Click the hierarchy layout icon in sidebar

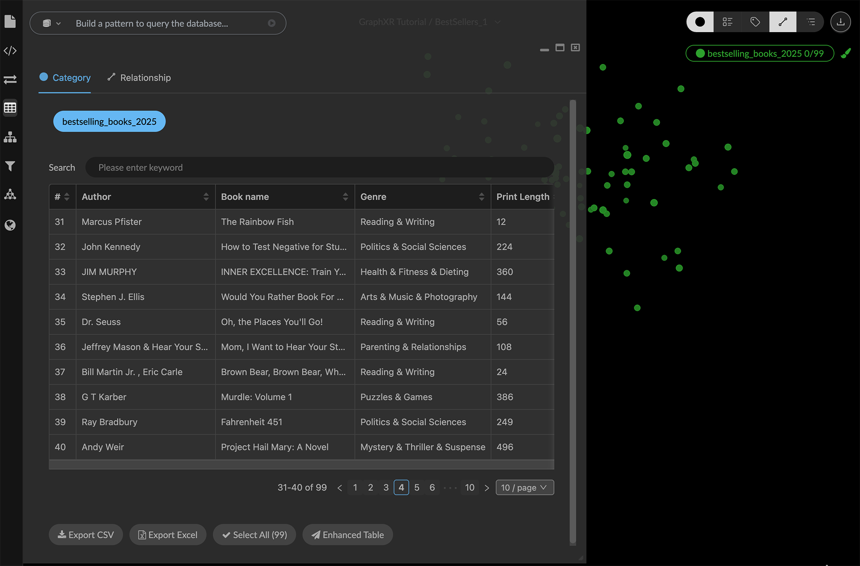[x=10, y=137]
